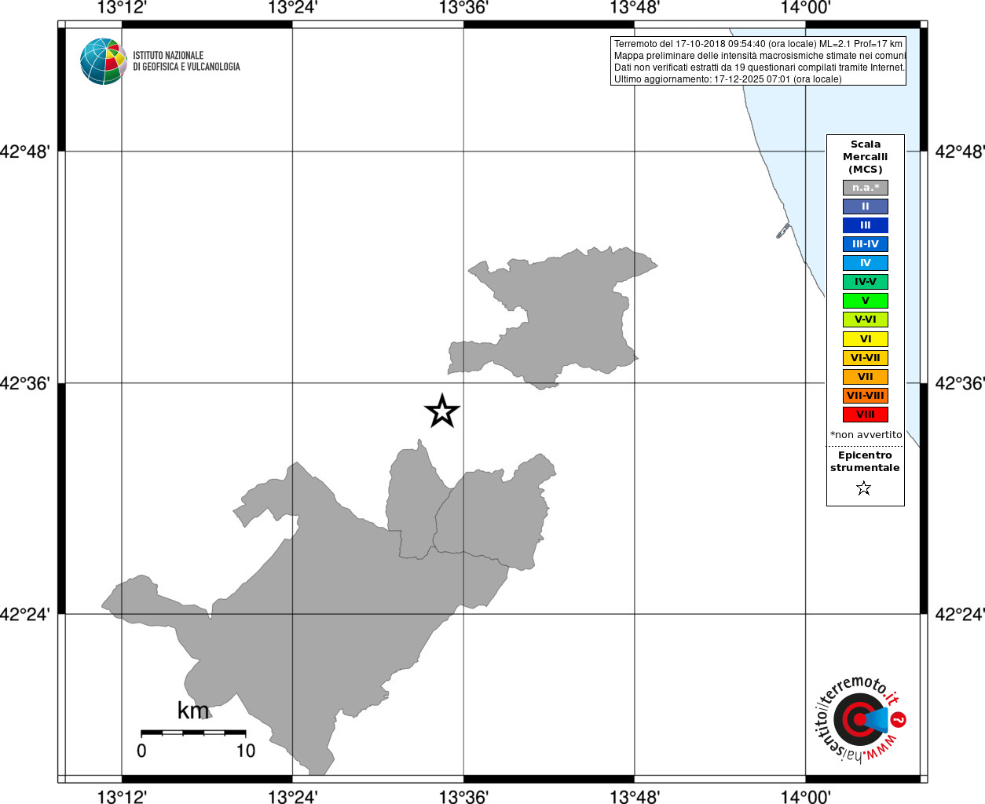Select the orange VII intensity swatch
Screen dimensions: 985x804
click(866, 377)
